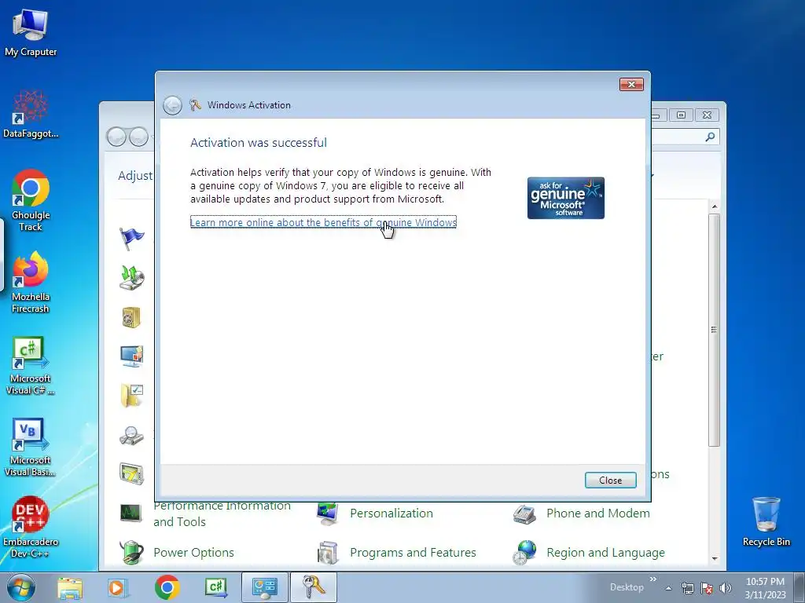The height and width of the screenshot is (603, 805).
Task: Click Control Panel forward navigation button
Action: coord(138,137)
